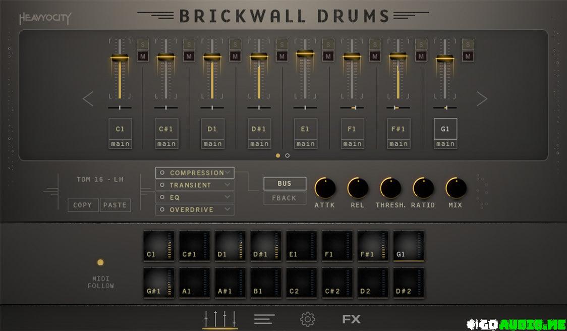Select BUS compressor mode
The image size is (567, 331).
285,183
